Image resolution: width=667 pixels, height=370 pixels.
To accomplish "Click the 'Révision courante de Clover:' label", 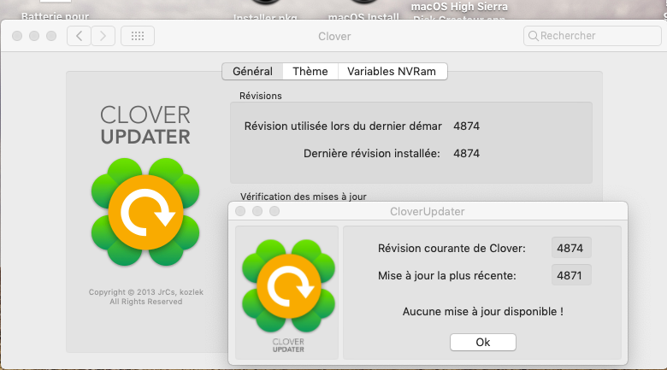I will tap(452, 249).
